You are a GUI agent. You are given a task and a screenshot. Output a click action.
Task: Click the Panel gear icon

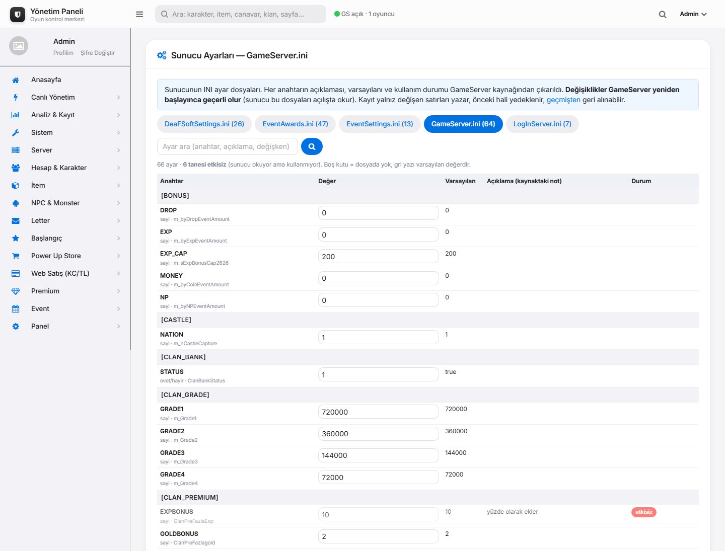pos(16,327)
